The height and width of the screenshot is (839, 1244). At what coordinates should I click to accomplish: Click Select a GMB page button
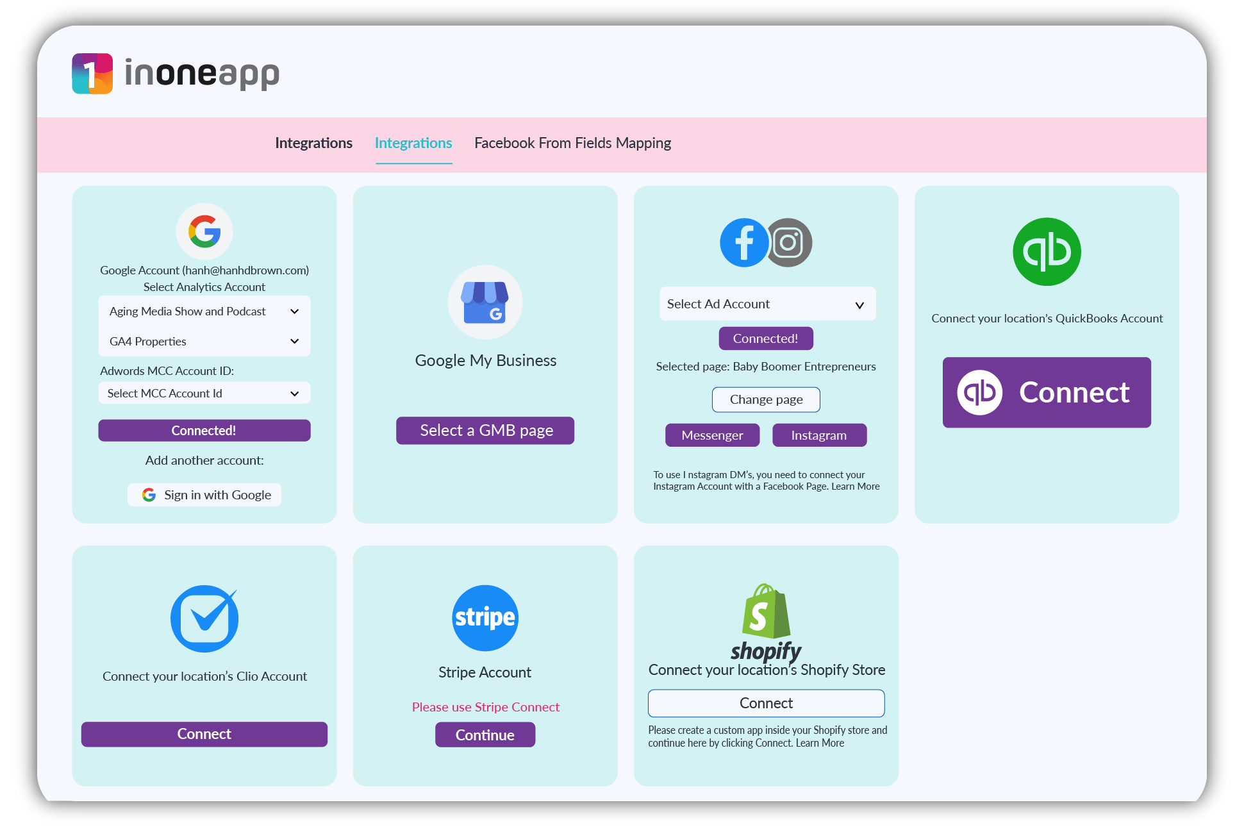pos(485,431)
